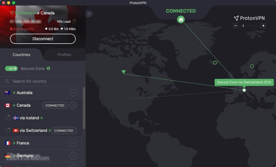Click the load indicator for via Iceland

[x=8, y=118]
